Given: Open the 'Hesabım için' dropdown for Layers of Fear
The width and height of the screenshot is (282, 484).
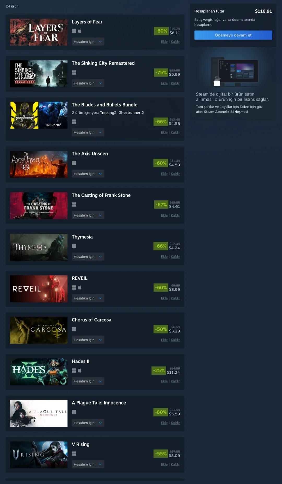Looking at the screenshot, I should tap(88, 42).
